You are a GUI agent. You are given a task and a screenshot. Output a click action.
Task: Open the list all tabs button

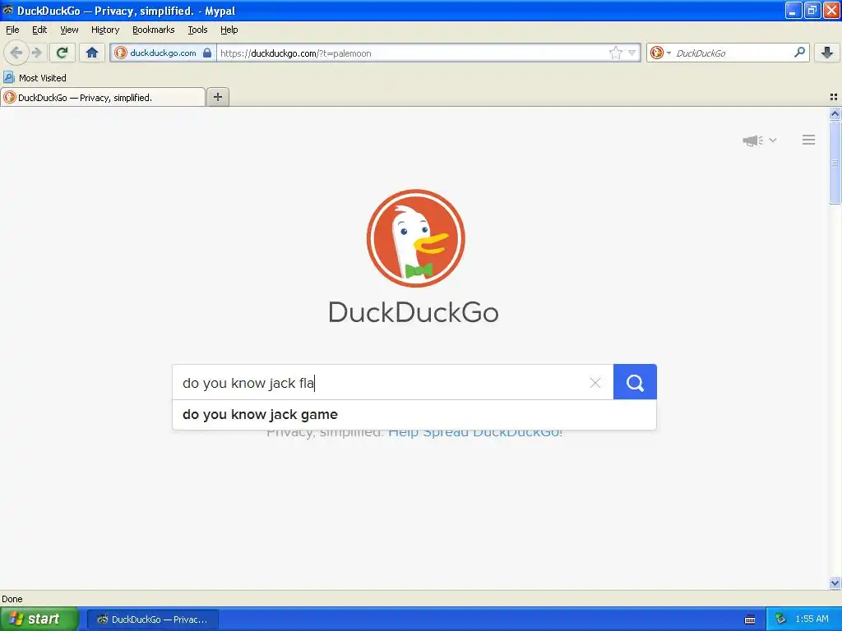(834, 97)
